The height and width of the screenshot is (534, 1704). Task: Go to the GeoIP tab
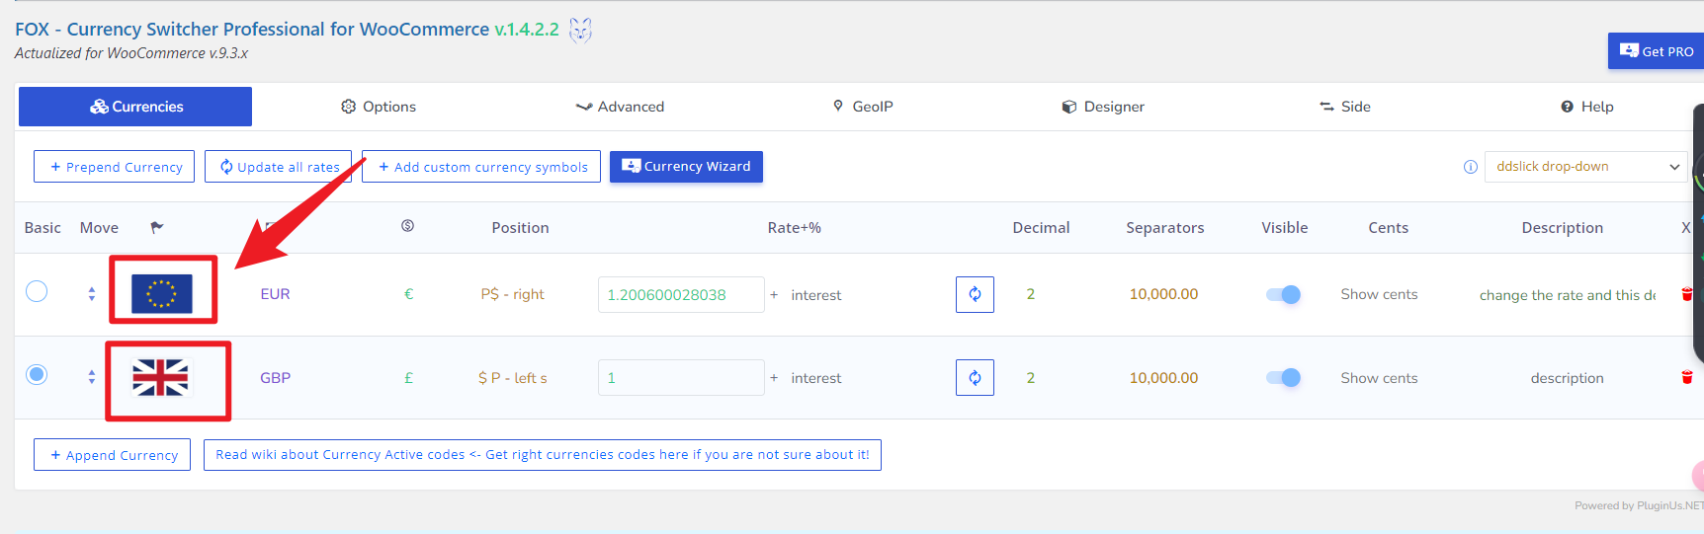[x=863, y=107]
